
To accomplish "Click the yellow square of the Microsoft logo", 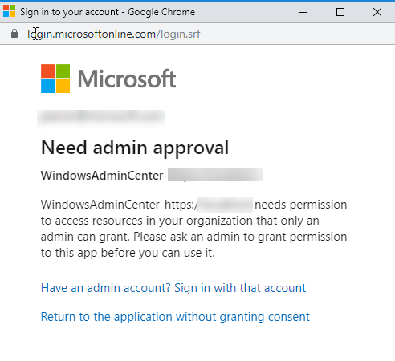I will point(63,86).
